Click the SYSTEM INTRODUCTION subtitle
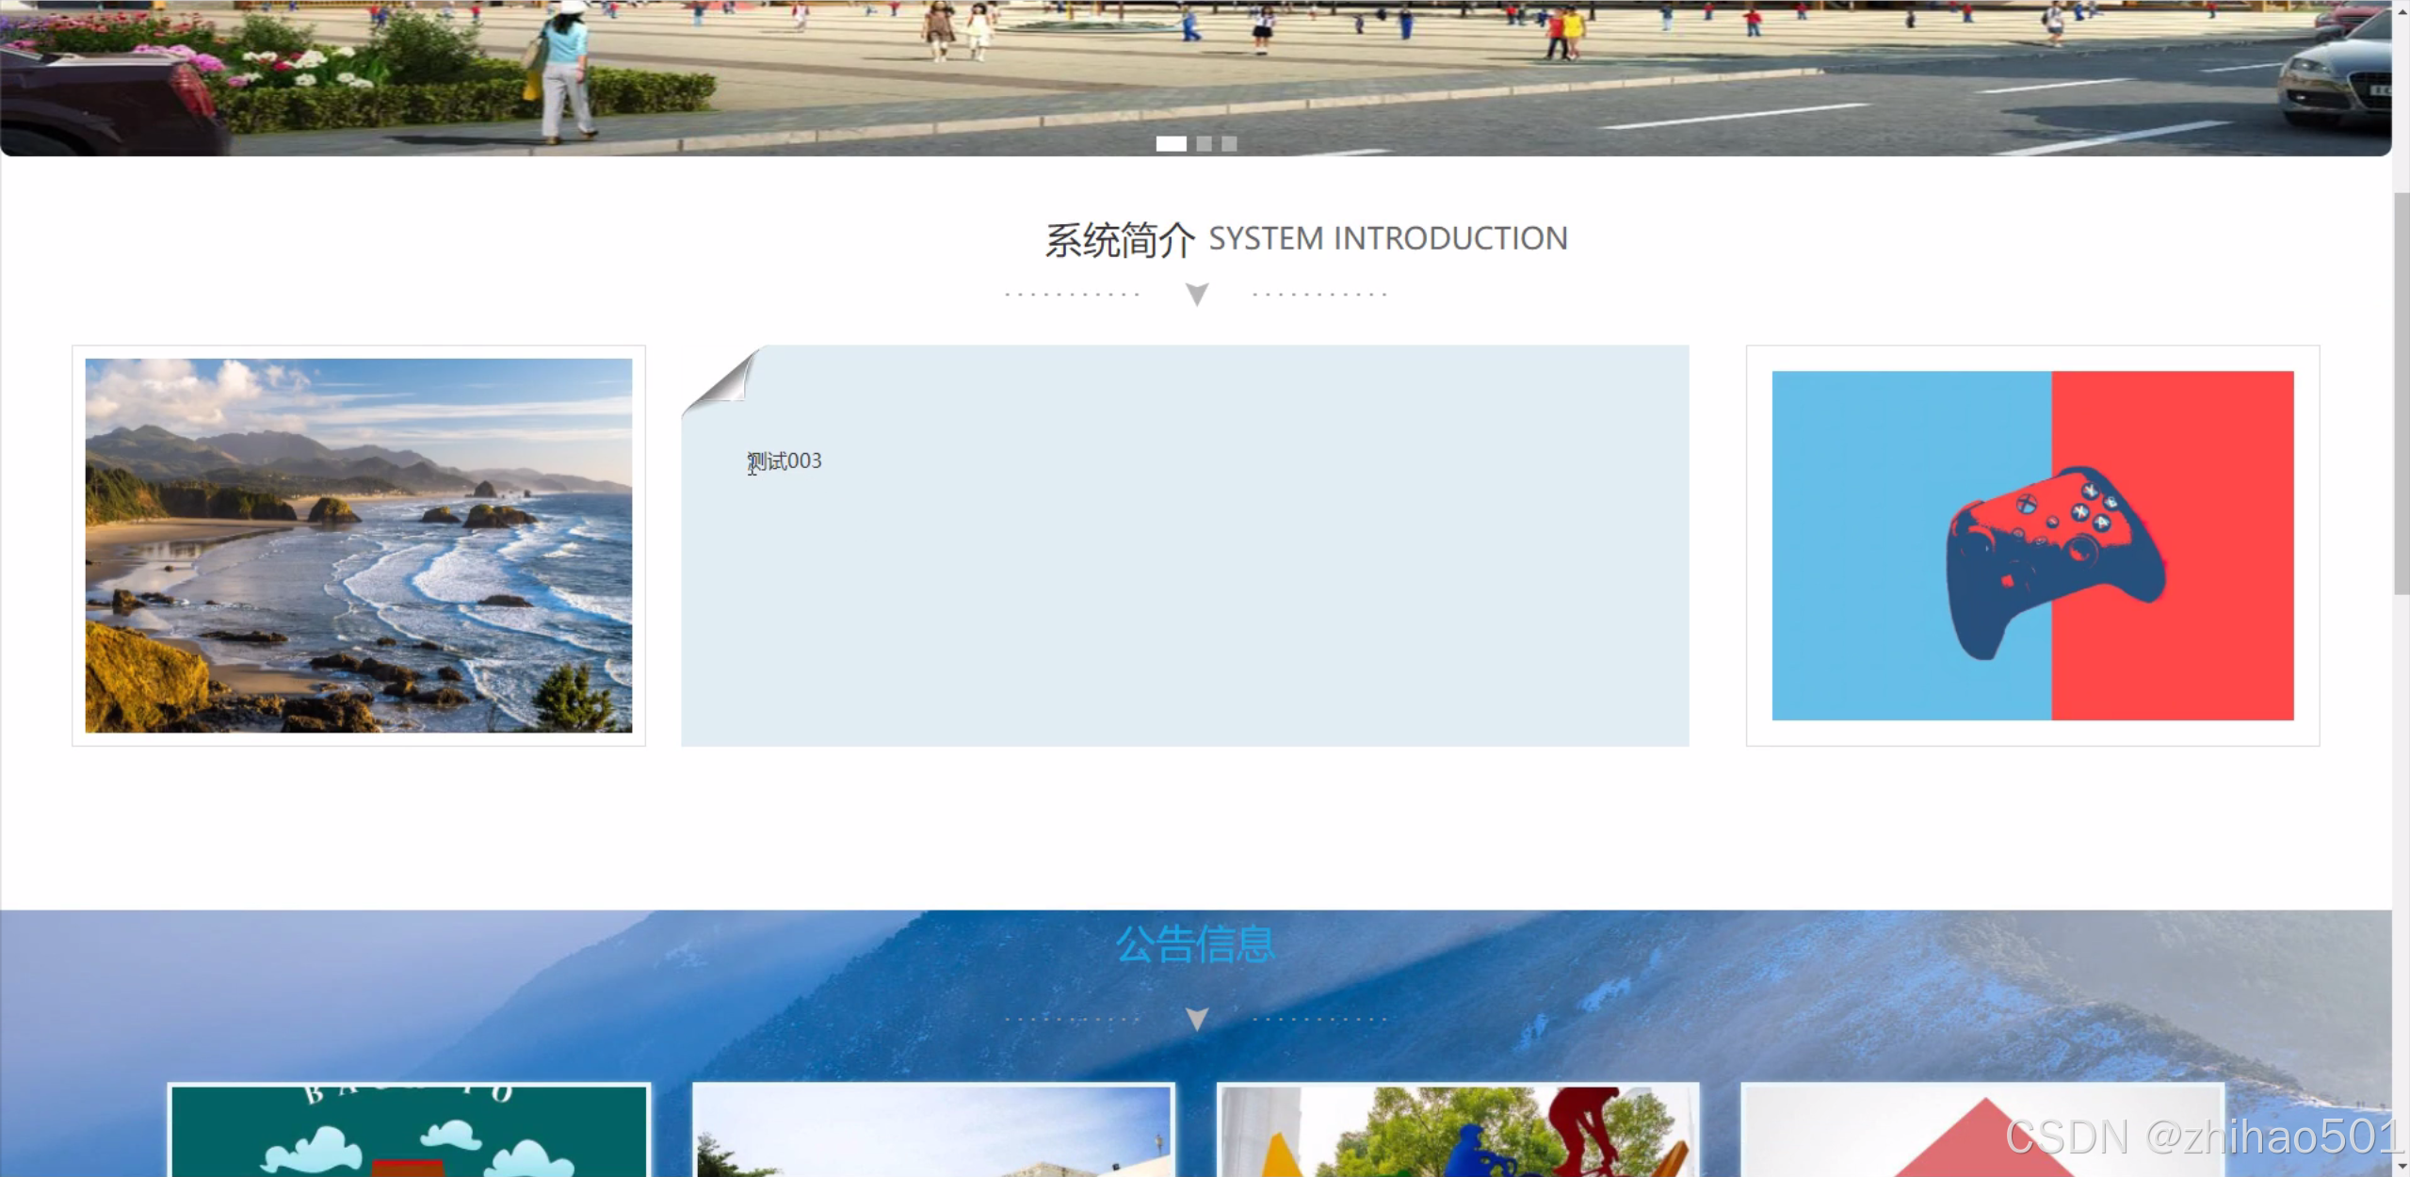 point(1388,239)
